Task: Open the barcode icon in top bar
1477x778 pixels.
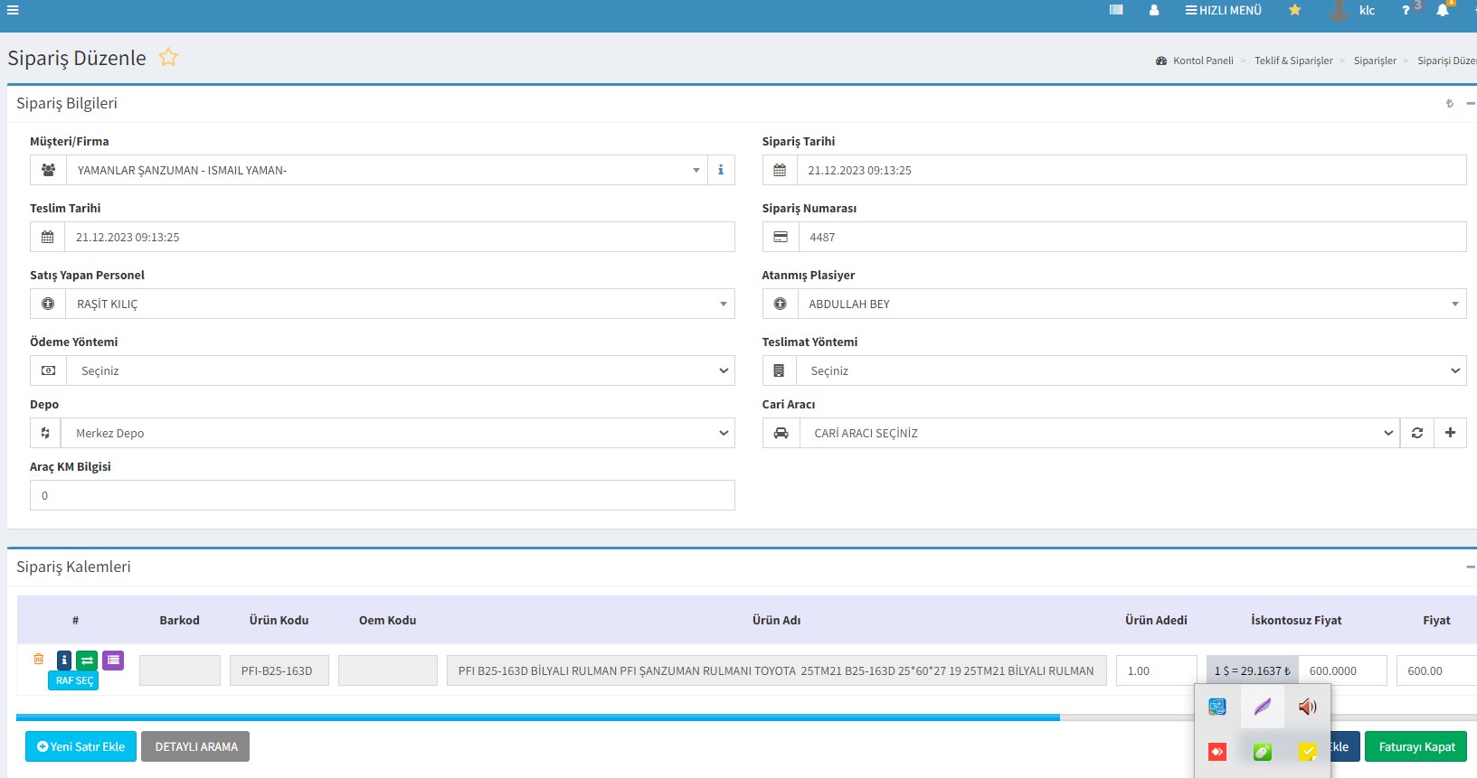Action: click(x=1116, y=10)
